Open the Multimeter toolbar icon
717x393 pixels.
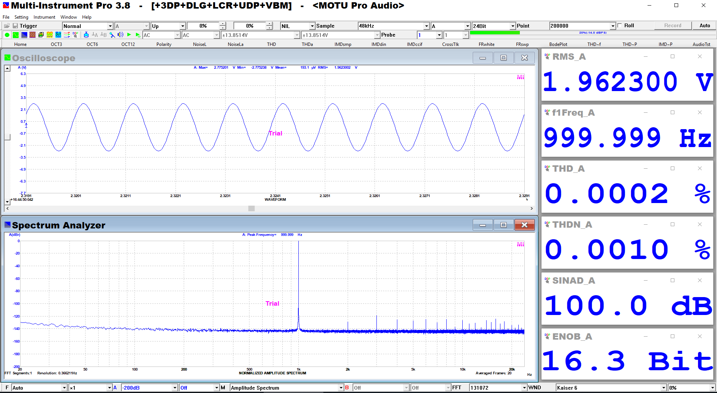32,35
